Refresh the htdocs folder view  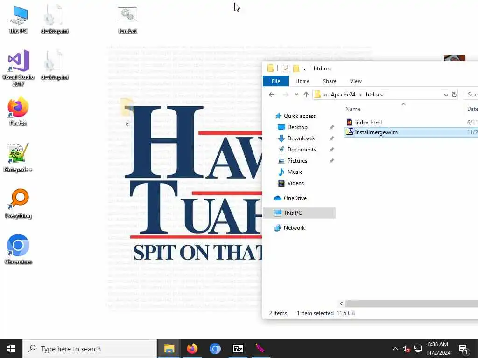coord(454,95)
